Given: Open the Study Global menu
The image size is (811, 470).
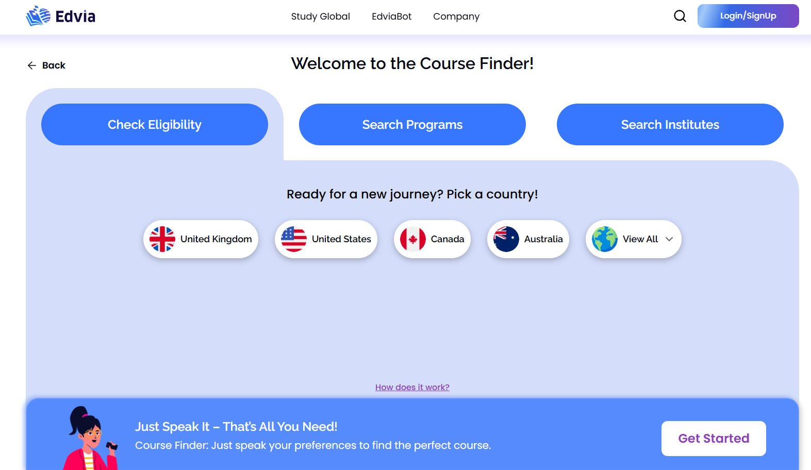Looking at the screenshot, I should pyautogui.click(x=320, y=16).
